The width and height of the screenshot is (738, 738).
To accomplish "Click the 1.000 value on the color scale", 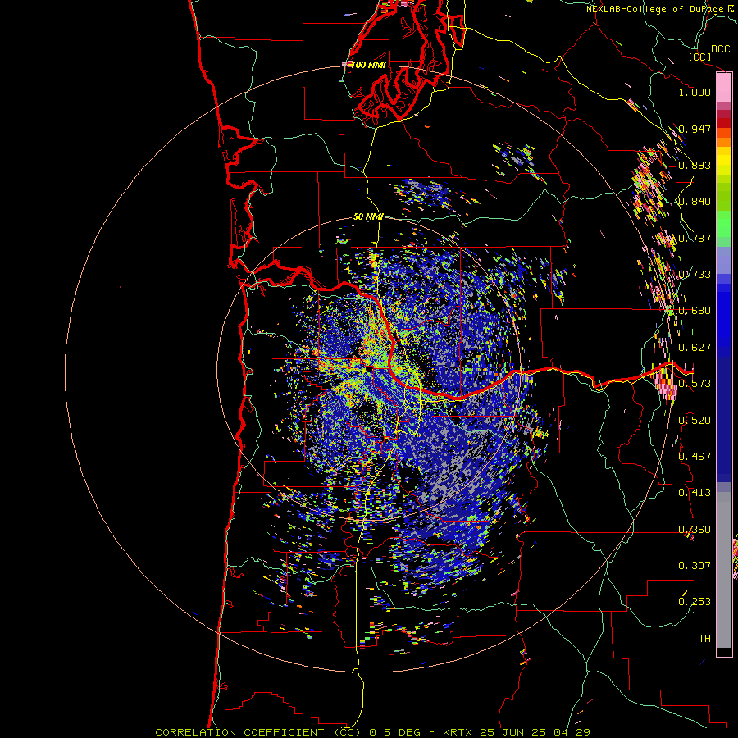I will (695, 92).
